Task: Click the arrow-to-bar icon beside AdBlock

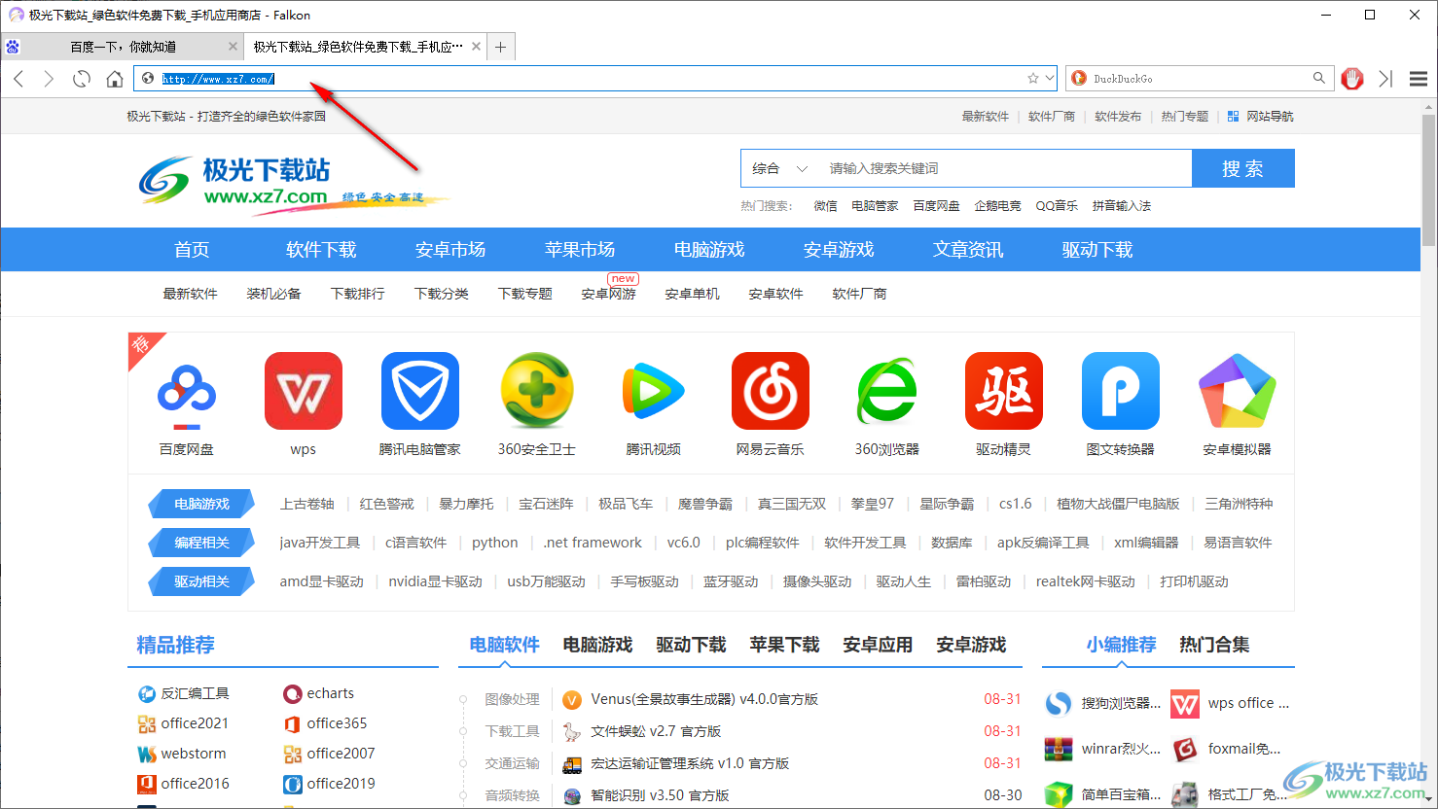Action: coord(1385,79)
